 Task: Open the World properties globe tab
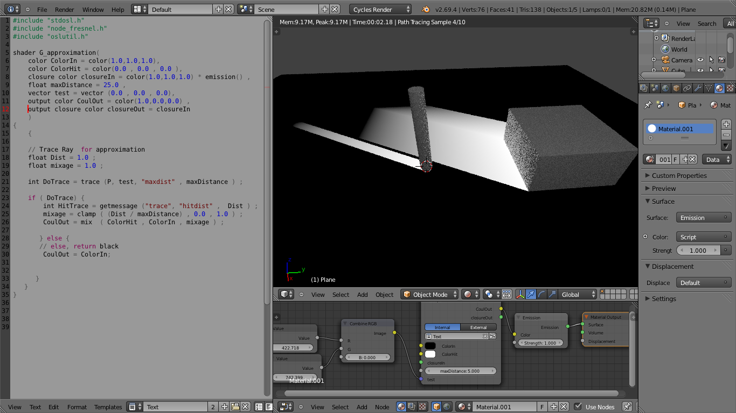tap(665, 88)
